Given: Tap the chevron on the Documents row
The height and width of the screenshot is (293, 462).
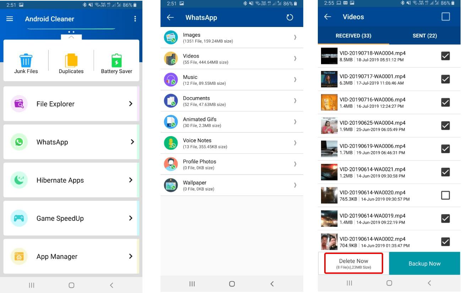Looking at the screenshot, I should tap(295, 101).
